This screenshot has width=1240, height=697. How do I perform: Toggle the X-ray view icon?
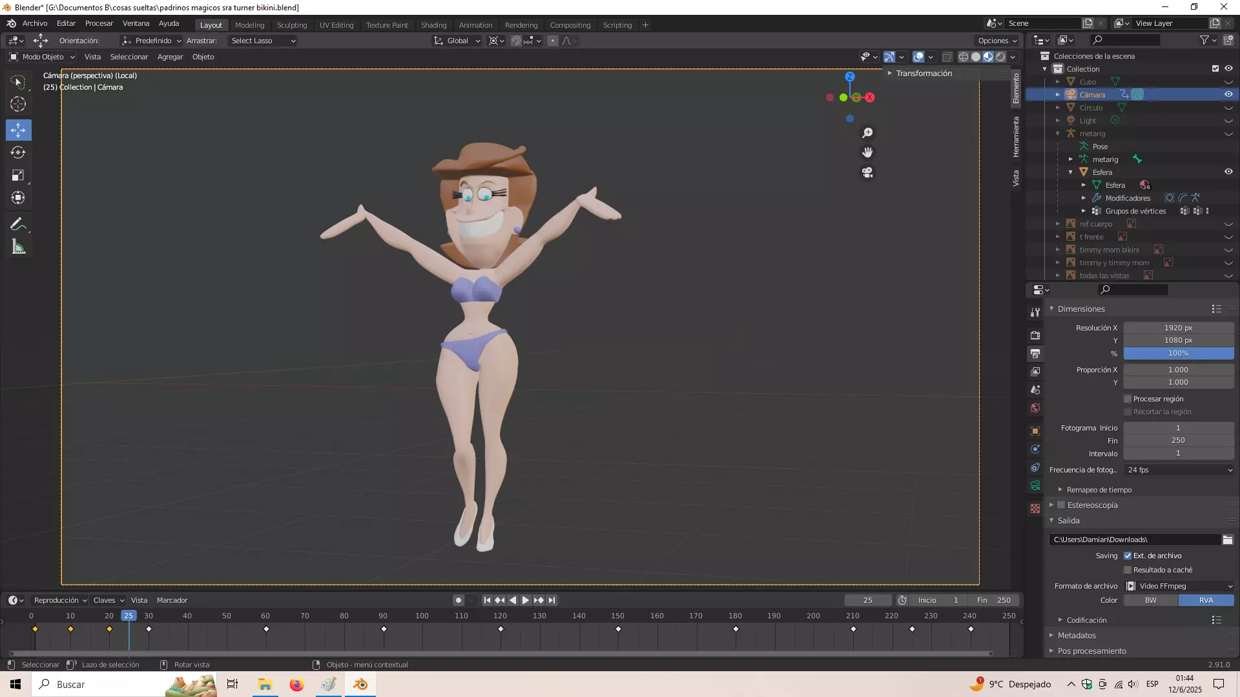pos(947,57)
